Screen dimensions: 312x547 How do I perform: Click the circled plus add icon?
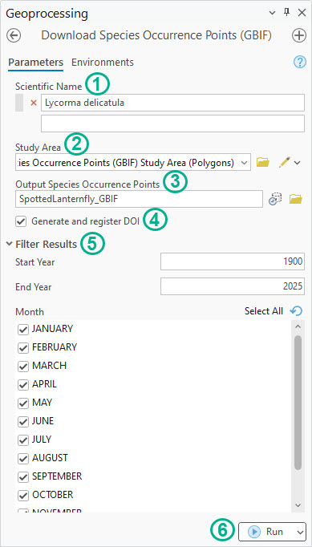pyautogui.click(x=298, y=35)
